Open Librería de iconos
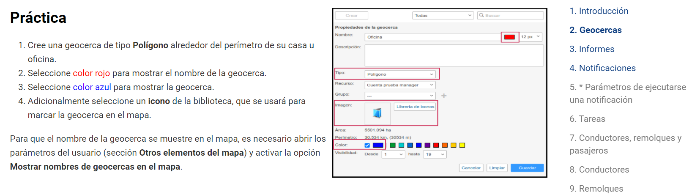The image size is (692, 195). click(x=415, y=107)
